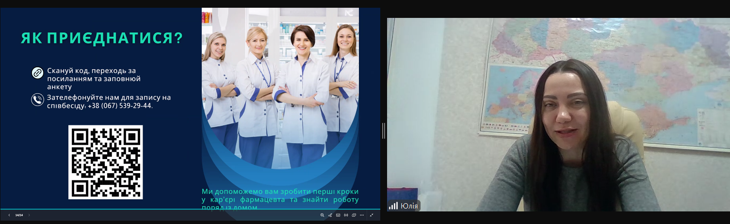Click the link chain icon

[37, 73]
